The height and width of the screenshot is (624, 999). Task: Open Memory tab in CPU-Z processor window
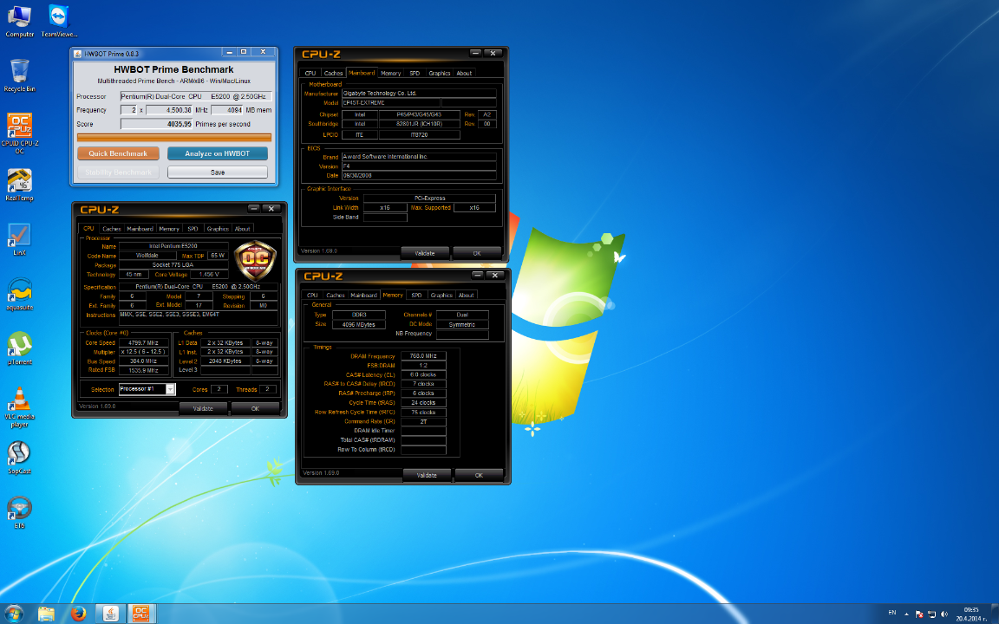169,229
